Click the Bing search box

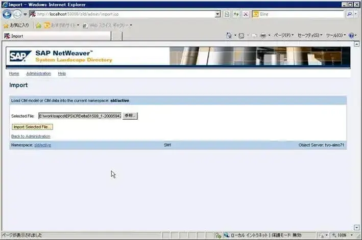click(x=298, y=14)
